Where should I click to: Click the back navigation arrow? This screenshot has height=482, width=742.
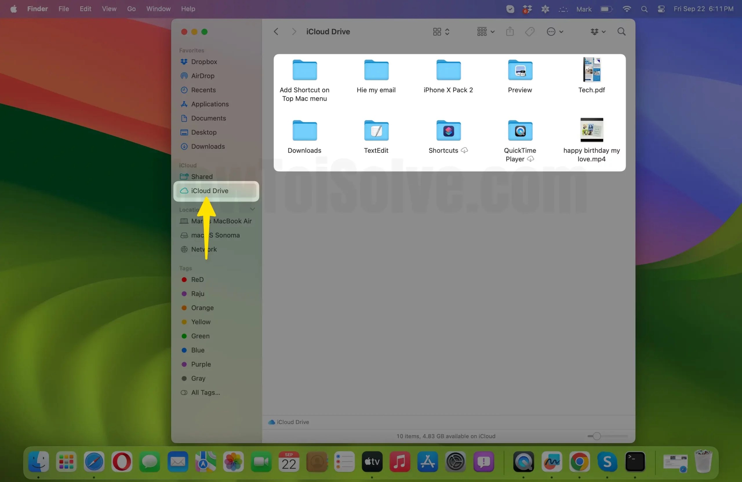tap(276, 32)
